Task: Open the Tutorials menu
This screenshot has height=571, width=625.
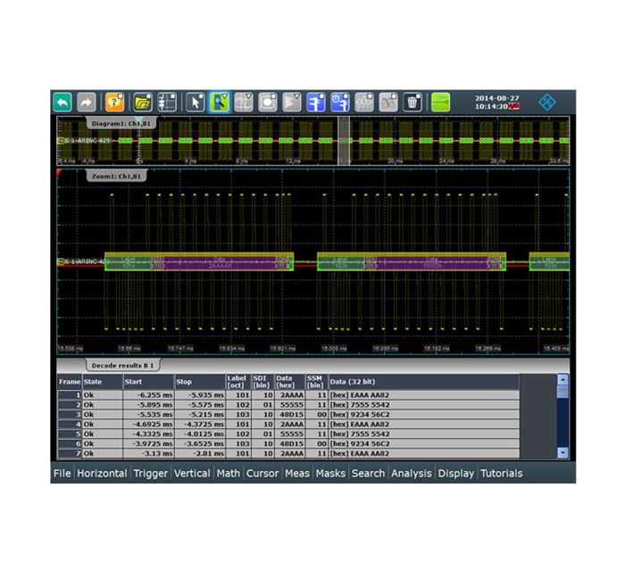Action: pos(502,474)
